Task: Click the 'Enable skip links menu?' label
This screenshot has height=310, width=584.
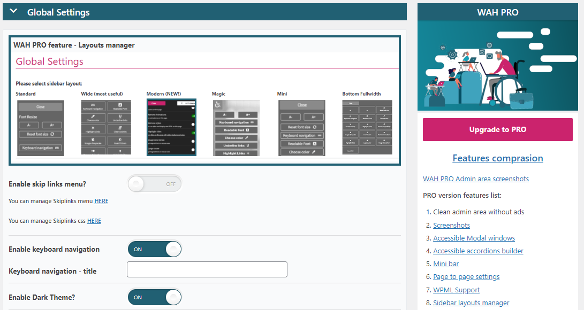Action: click(47, 184)
